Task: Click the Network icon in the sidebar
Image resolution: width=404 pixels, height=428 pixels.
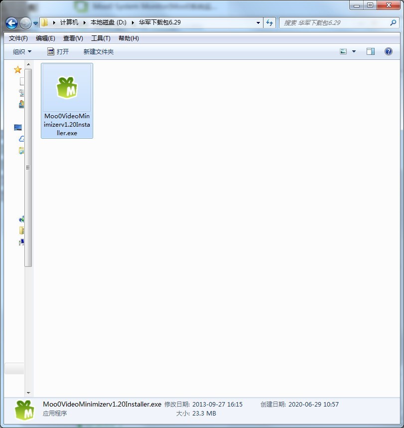Action: coord(21,219)
